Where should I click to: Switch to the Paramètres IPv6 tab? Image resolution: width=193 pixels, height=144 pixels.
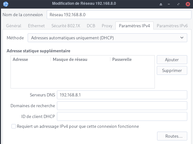click(172, 26)
